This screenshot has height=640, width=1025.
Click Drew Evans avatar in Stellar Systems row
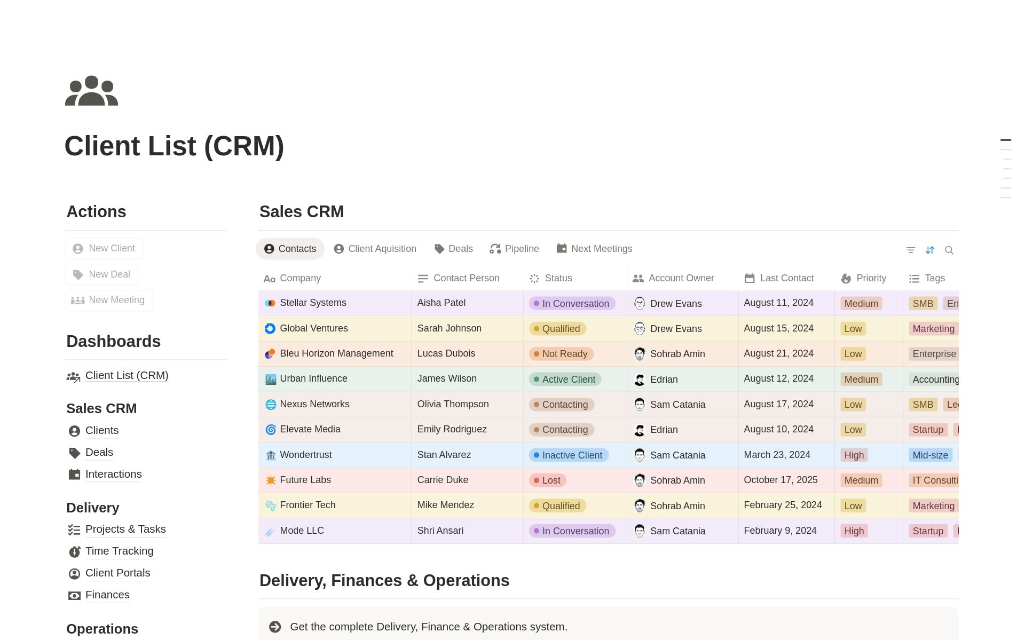[640, 303]
